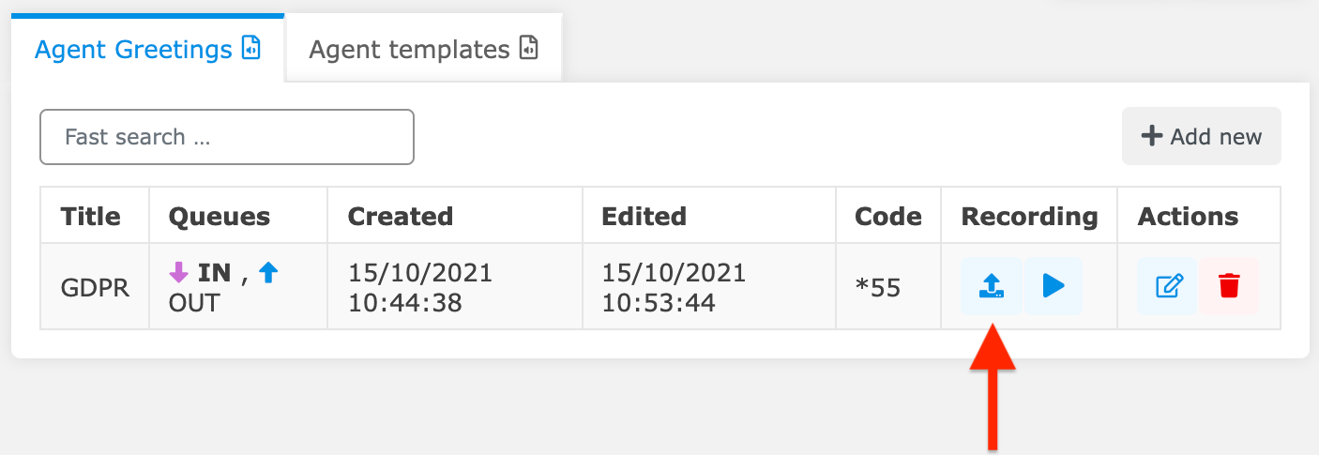Delete the GDPR greeting with the trash icon

[x=1229, y=286]
